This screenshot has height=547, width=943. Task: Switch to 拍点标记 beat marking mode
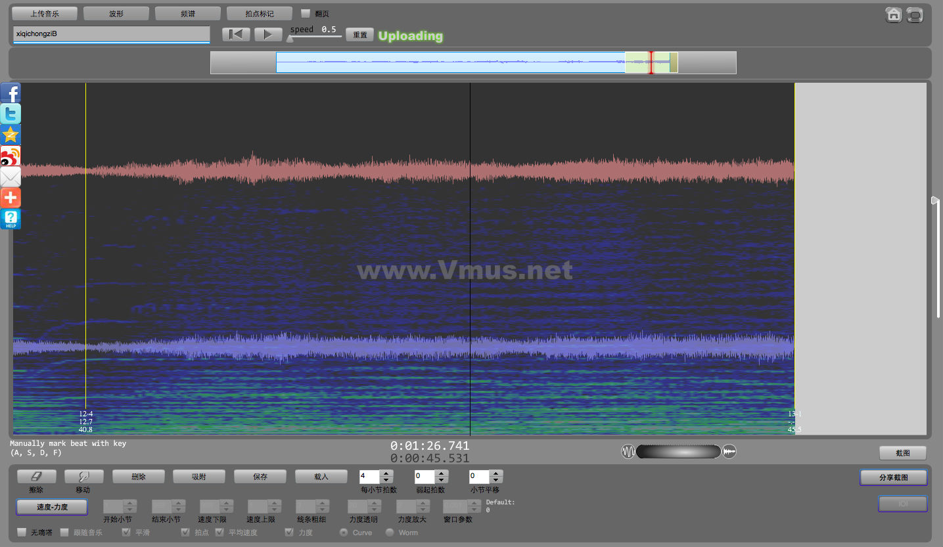point(260,13)
